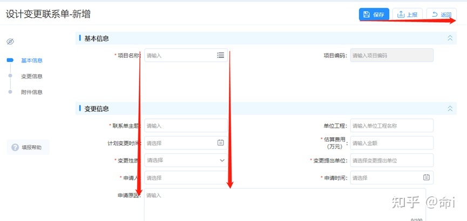Click the 保存 save button
The image size is (467, 221).
tap(374, 15)
